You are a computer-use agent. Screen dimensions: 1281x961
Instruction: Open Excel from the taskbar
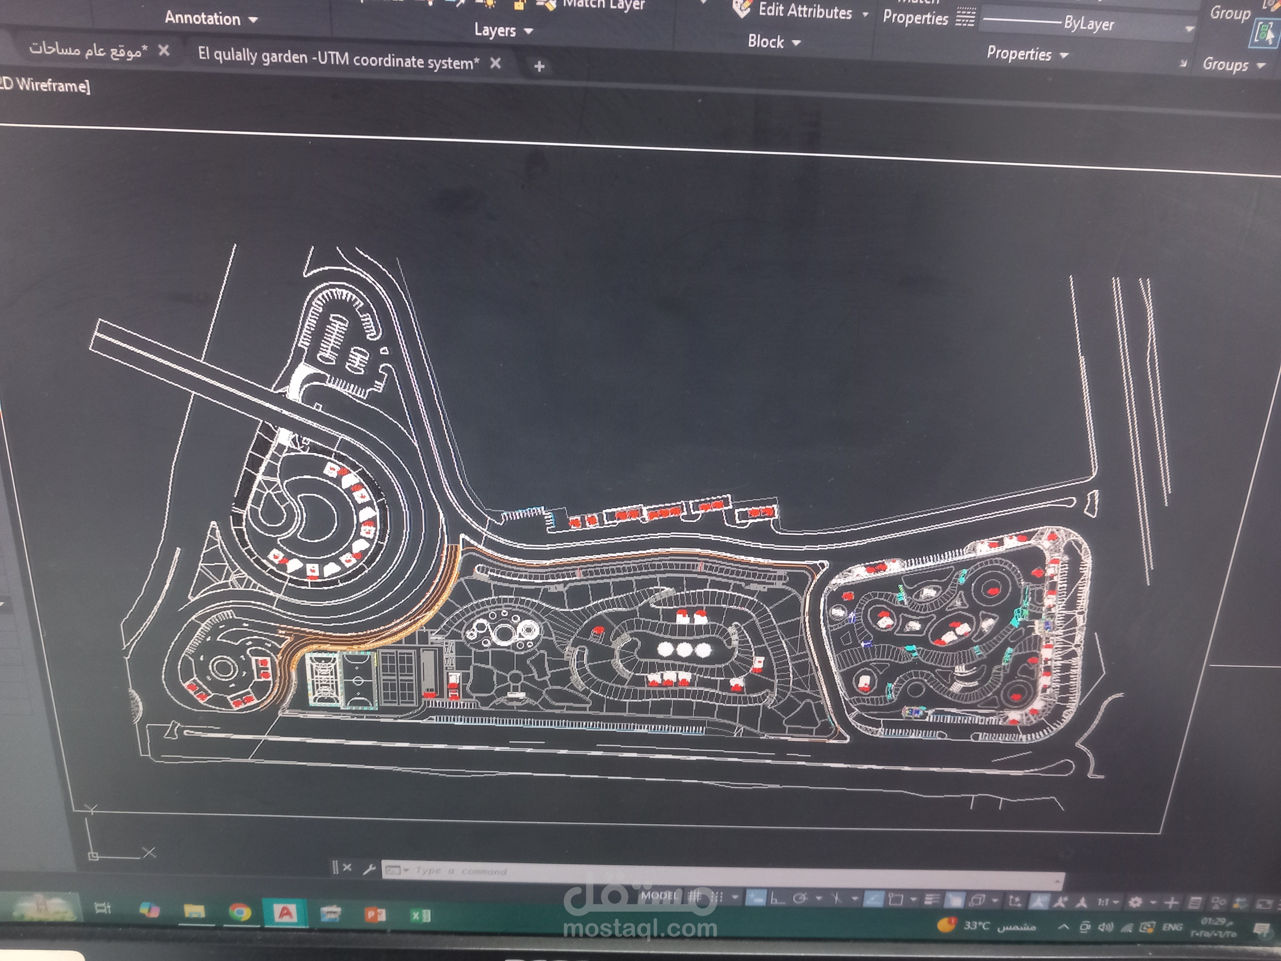click(x=420, y=915)
